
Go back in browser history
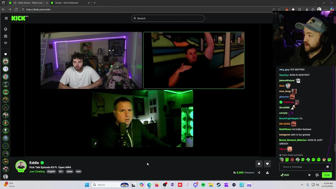click(x=3, y=9)
